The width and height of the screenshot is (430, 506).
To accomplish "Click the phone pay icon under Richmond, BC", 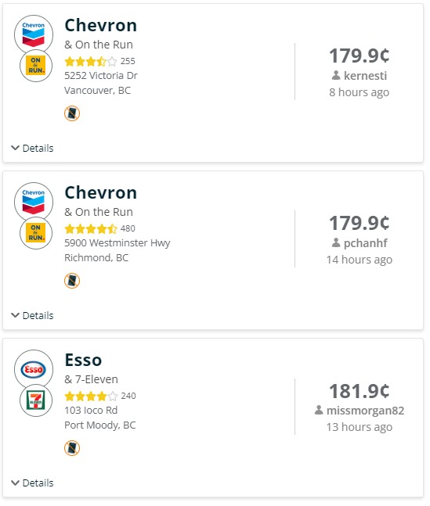I will point(72,281).
